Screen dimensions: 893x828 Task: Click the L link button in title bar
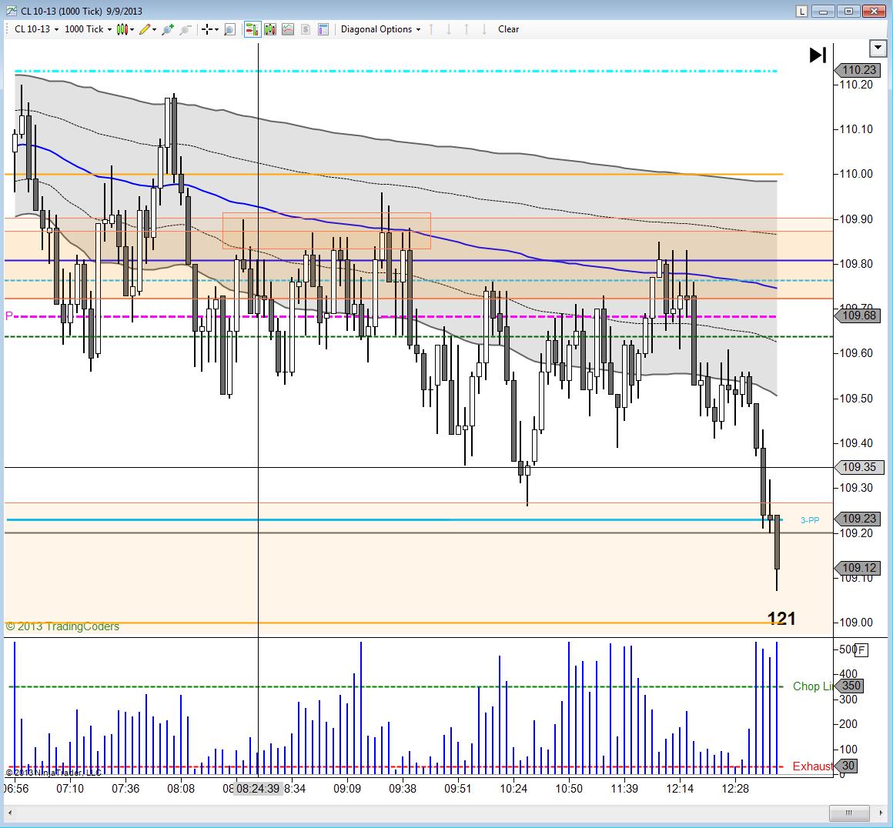[x=802, y=11]
